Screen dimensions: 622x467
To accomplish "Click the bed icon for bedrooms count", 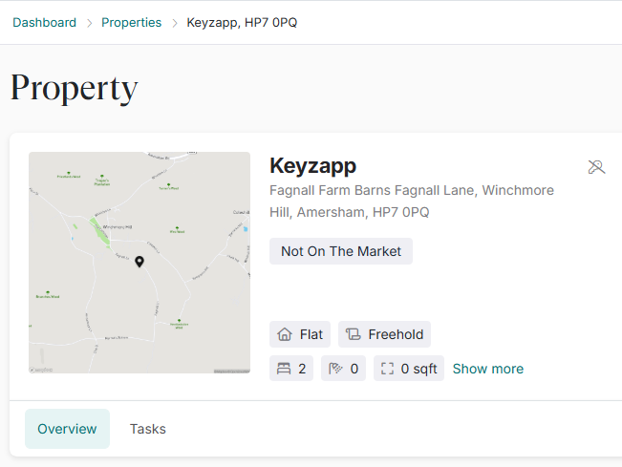I will [284, 369].
